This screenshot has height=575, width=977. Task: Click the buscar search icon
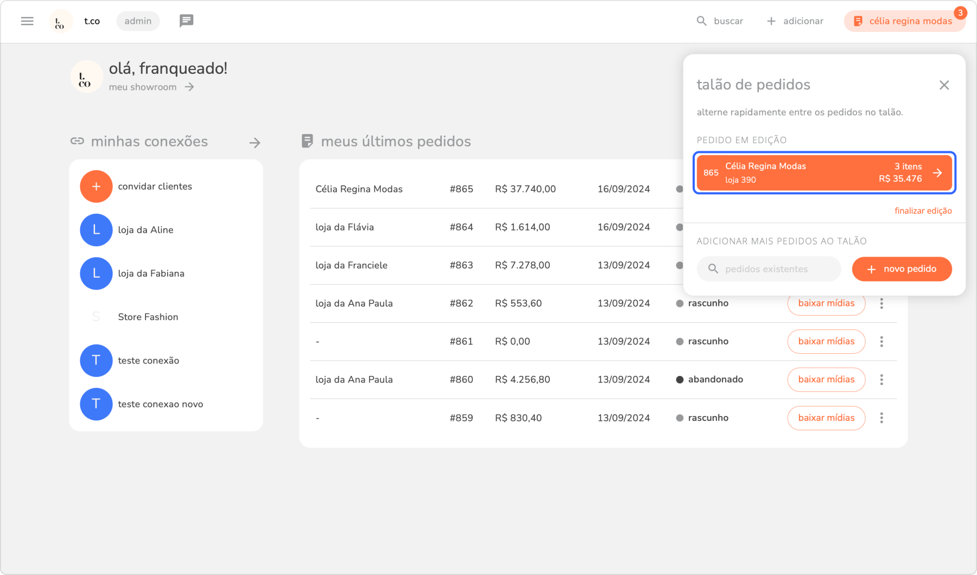point(702,21)
